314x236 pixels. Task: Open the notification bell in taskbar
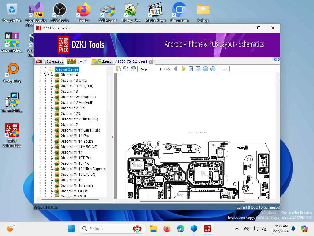click(293, 229)
